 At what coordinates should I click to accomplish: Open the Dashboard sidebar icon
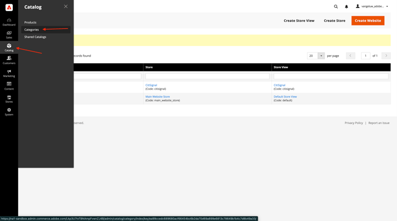9,22
